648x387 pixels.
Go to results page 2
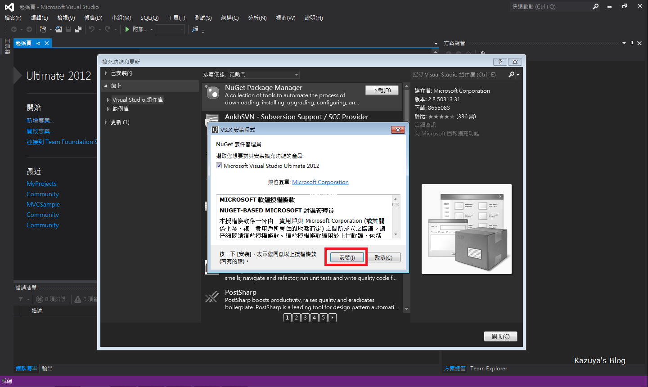tap(296, 318)
